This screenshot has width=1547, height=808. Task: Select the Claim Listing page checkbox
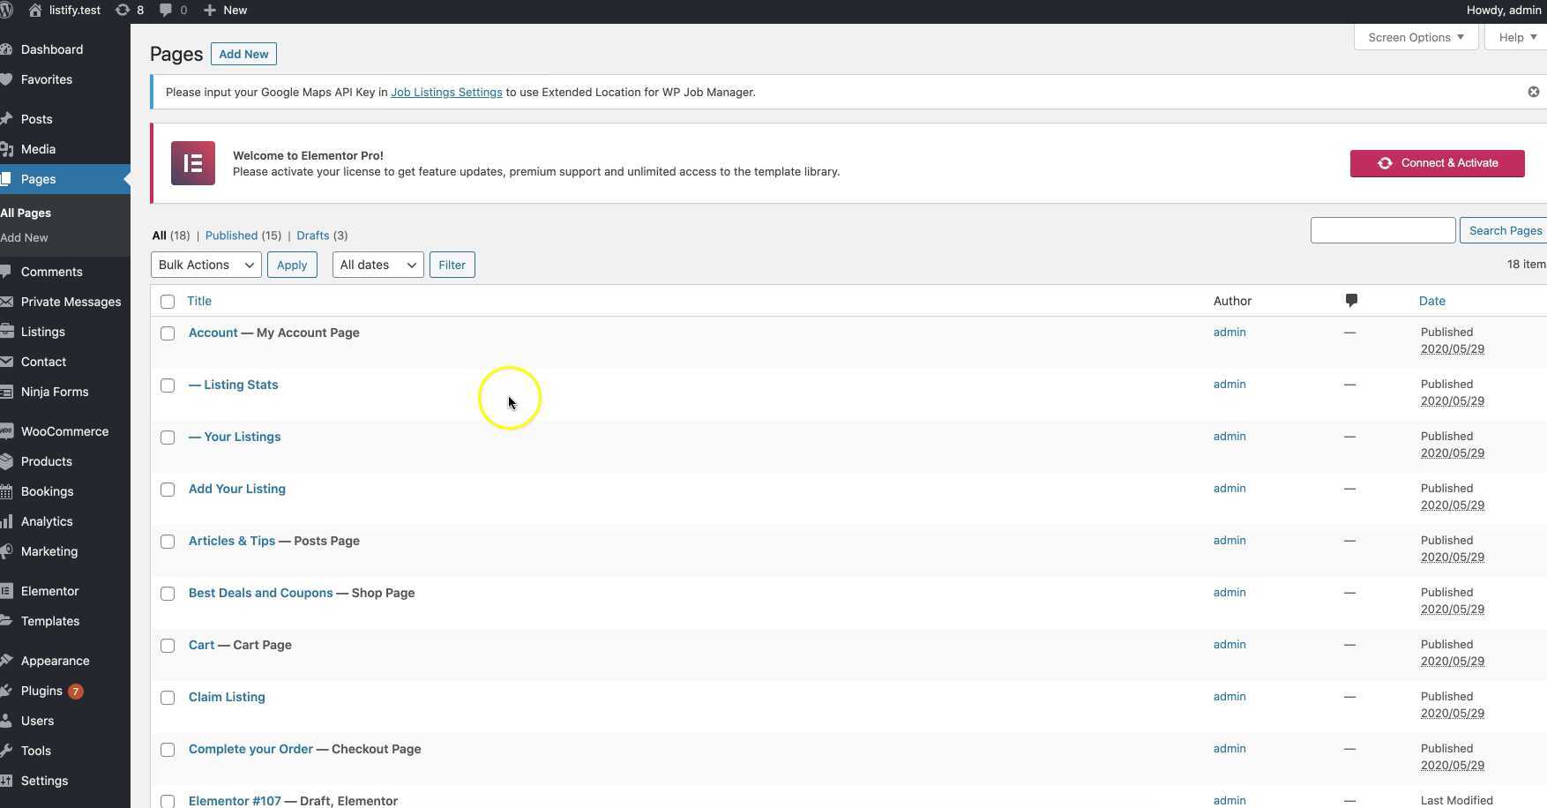(168, 698)
